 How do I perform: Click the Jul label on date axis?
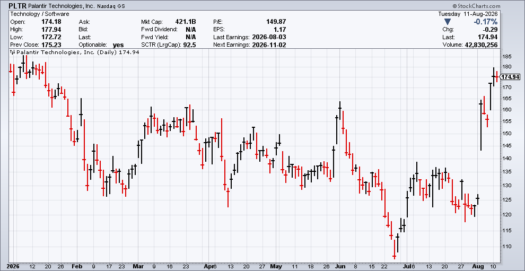406,267
